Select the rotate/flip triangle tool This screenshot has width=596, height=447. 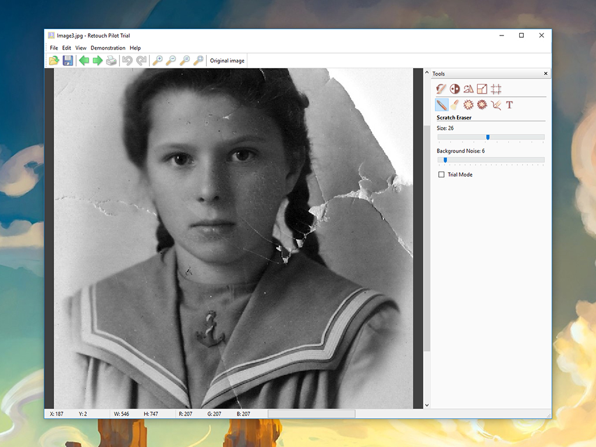(x=469, y=89)
